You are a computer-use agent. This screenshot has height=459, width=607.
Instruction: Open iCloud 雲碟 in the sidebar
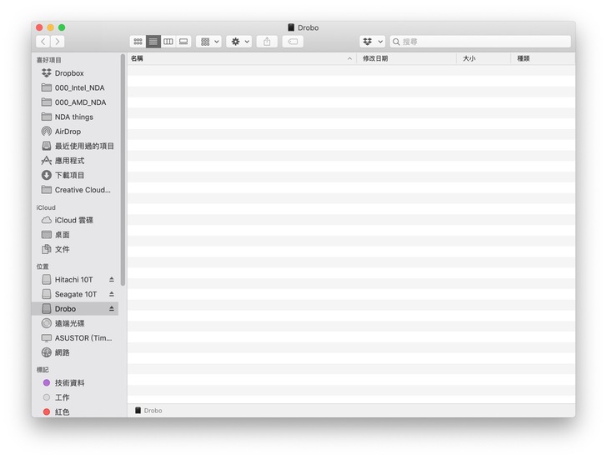(75, 220)
